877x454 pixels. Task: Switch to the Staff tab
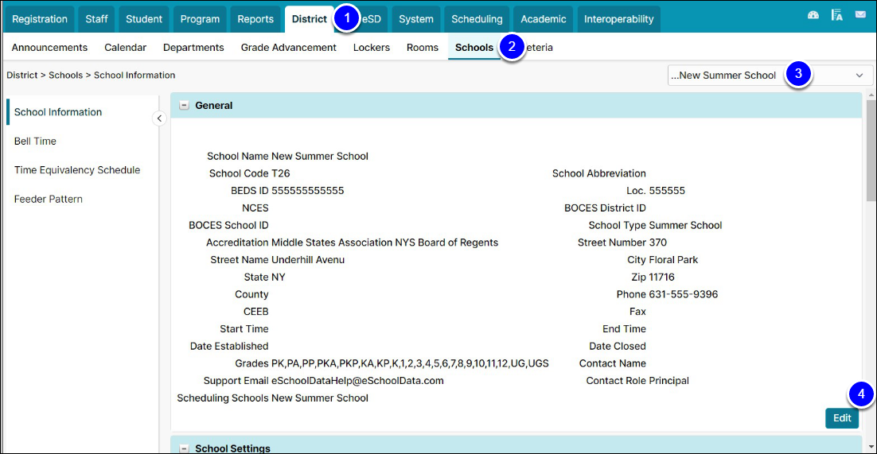(x=97, y=19)
